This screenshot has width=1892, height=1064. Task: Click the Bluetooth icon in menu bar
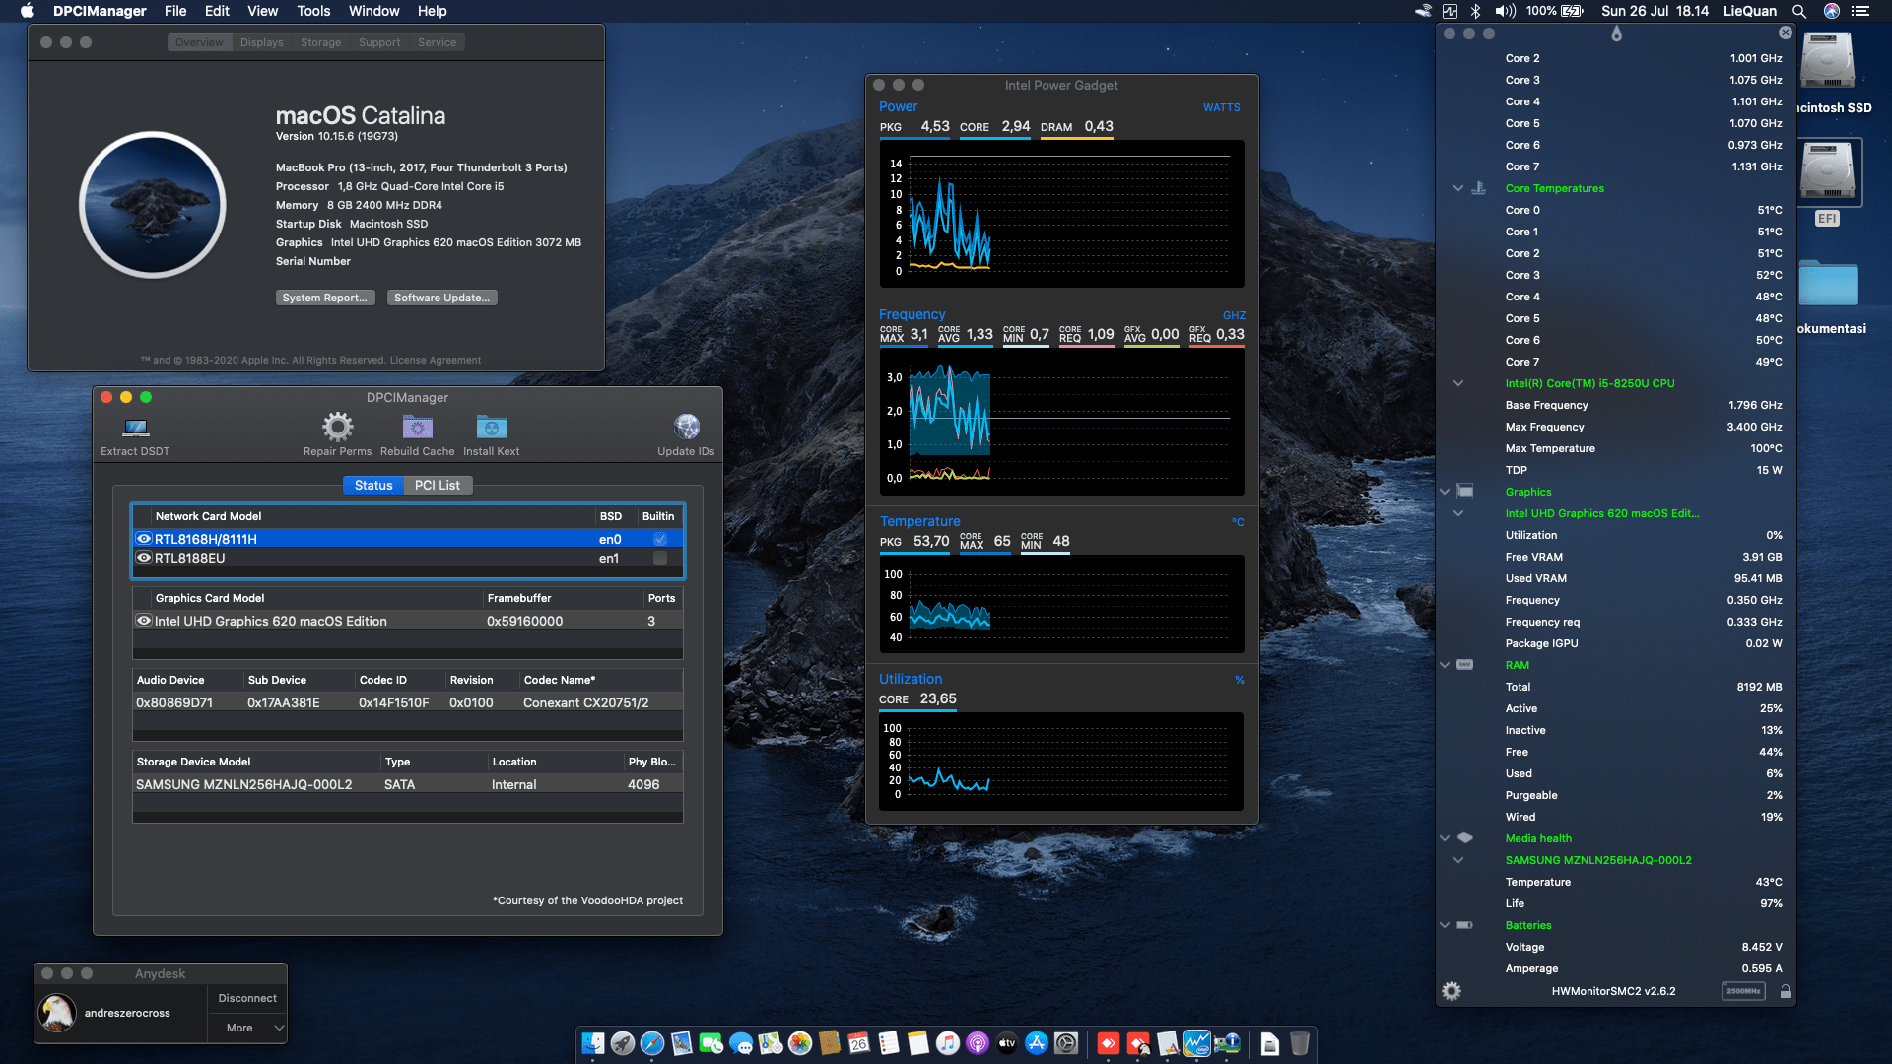tap(1475, 11)
